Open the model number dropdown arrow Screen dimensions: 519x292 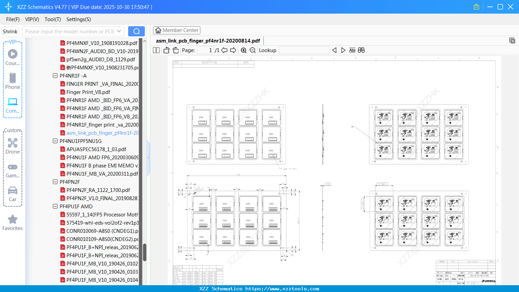pyautogui.click(x=119, y=31)
